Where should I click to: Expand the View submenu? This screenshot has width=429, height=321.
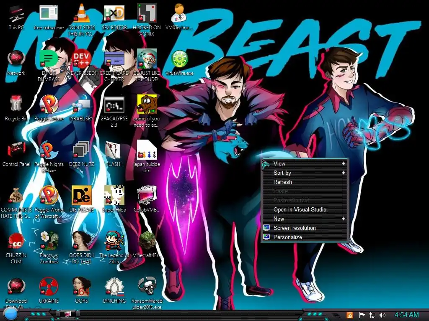tap(305, 163)
